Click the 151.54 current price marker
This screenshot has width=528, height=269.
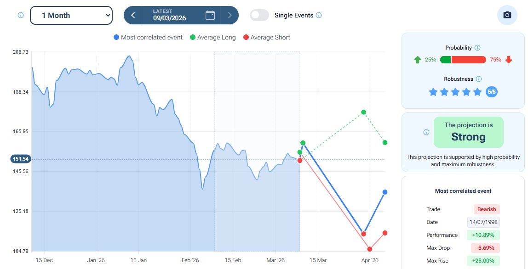tap(20, 159)
